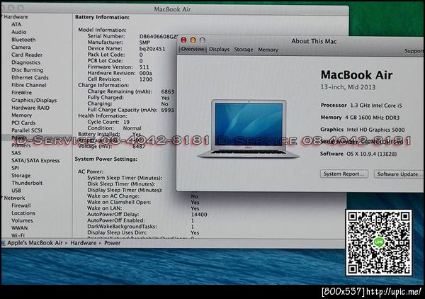Click Apple's MacBook Air in path bar
425x299 pixels.
(x=35, y=243)
